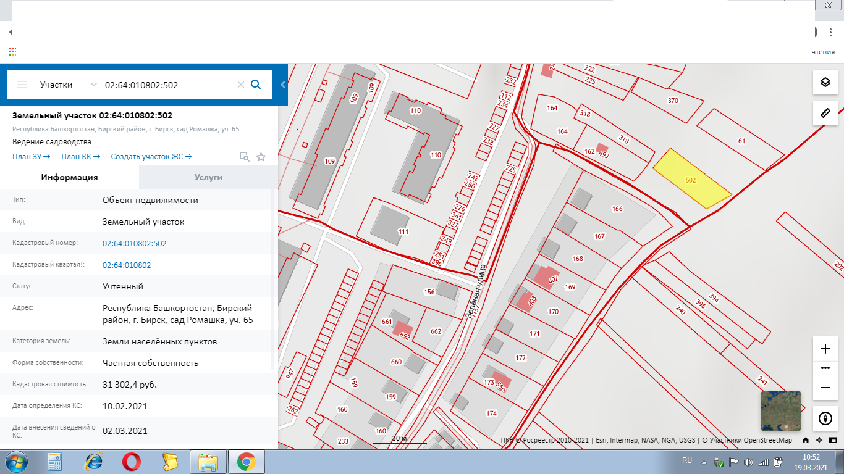Click the find-object-on-map icon beside star
844x474 pixels.
coord(244,157)
